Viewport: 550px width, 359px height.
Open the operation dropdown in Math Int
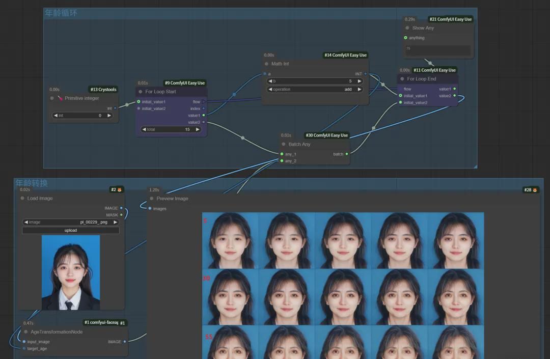click(x=315, y=89)
